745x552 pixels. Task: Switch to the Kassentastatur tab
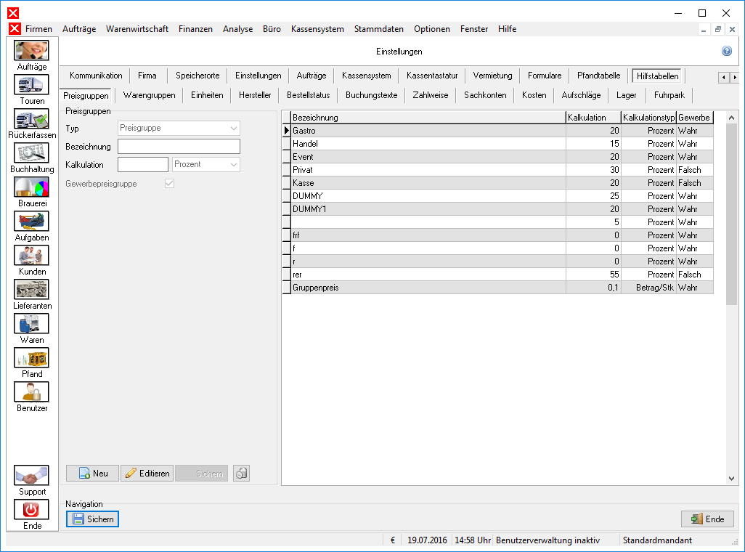pyautogui.click(x=432, y=76)
